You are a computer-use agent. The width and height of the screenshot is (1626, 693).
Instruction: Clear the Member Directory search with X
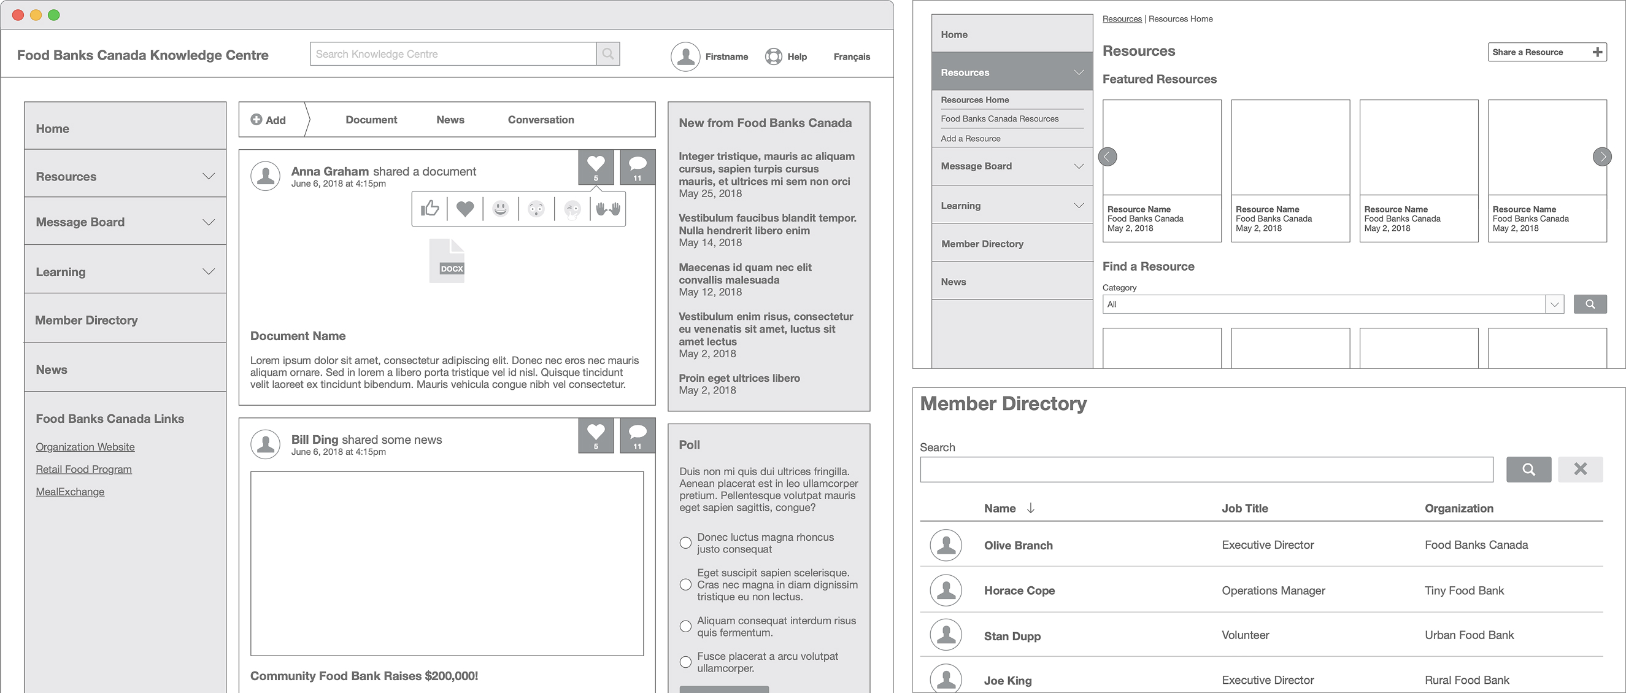tap(1580, 470)
